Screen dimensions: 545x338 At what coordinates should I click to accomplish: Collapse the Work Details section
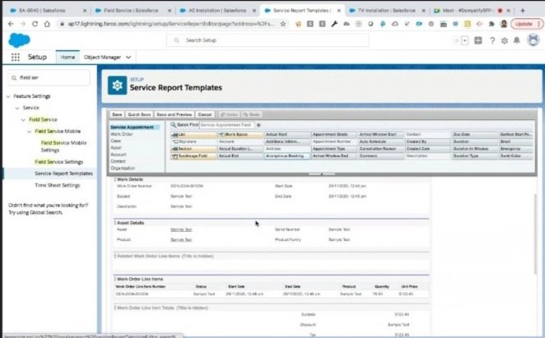[115, 179]
